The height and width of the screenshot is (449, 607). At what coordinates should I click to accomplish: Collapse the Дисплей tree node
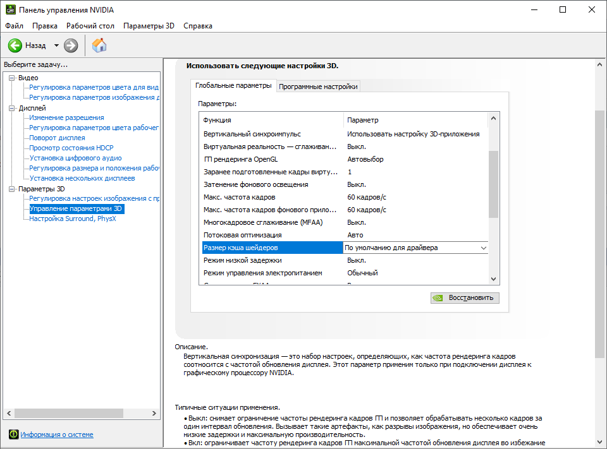(x=11, y=108)
